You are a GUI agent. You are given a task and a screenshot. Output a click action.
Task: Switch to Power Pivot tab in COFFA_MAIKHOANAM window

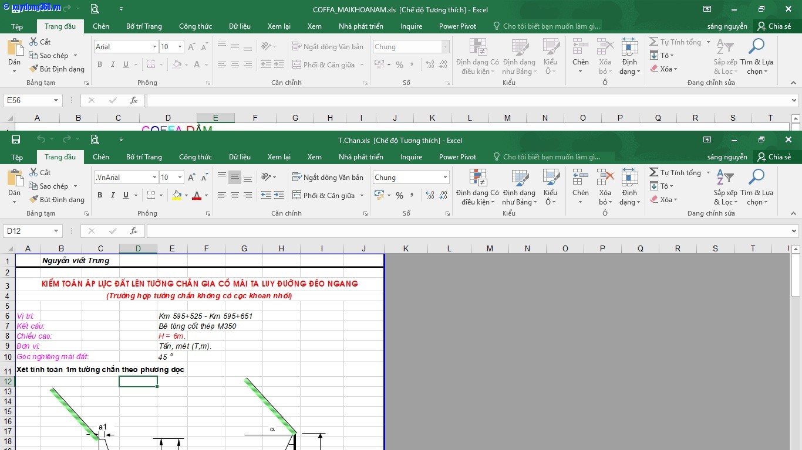(457, 26)
